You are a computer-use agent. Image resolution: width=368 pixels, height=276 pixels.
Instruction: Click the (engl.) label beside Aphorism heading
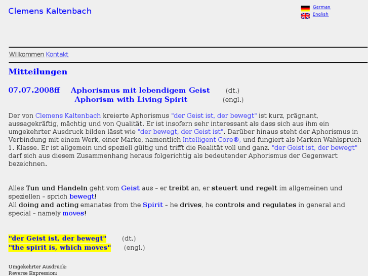pyautogui.click(x=233, y=100)
